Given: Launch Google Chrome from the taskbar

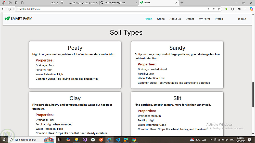Looking at the screenshot, I should 134,140.
